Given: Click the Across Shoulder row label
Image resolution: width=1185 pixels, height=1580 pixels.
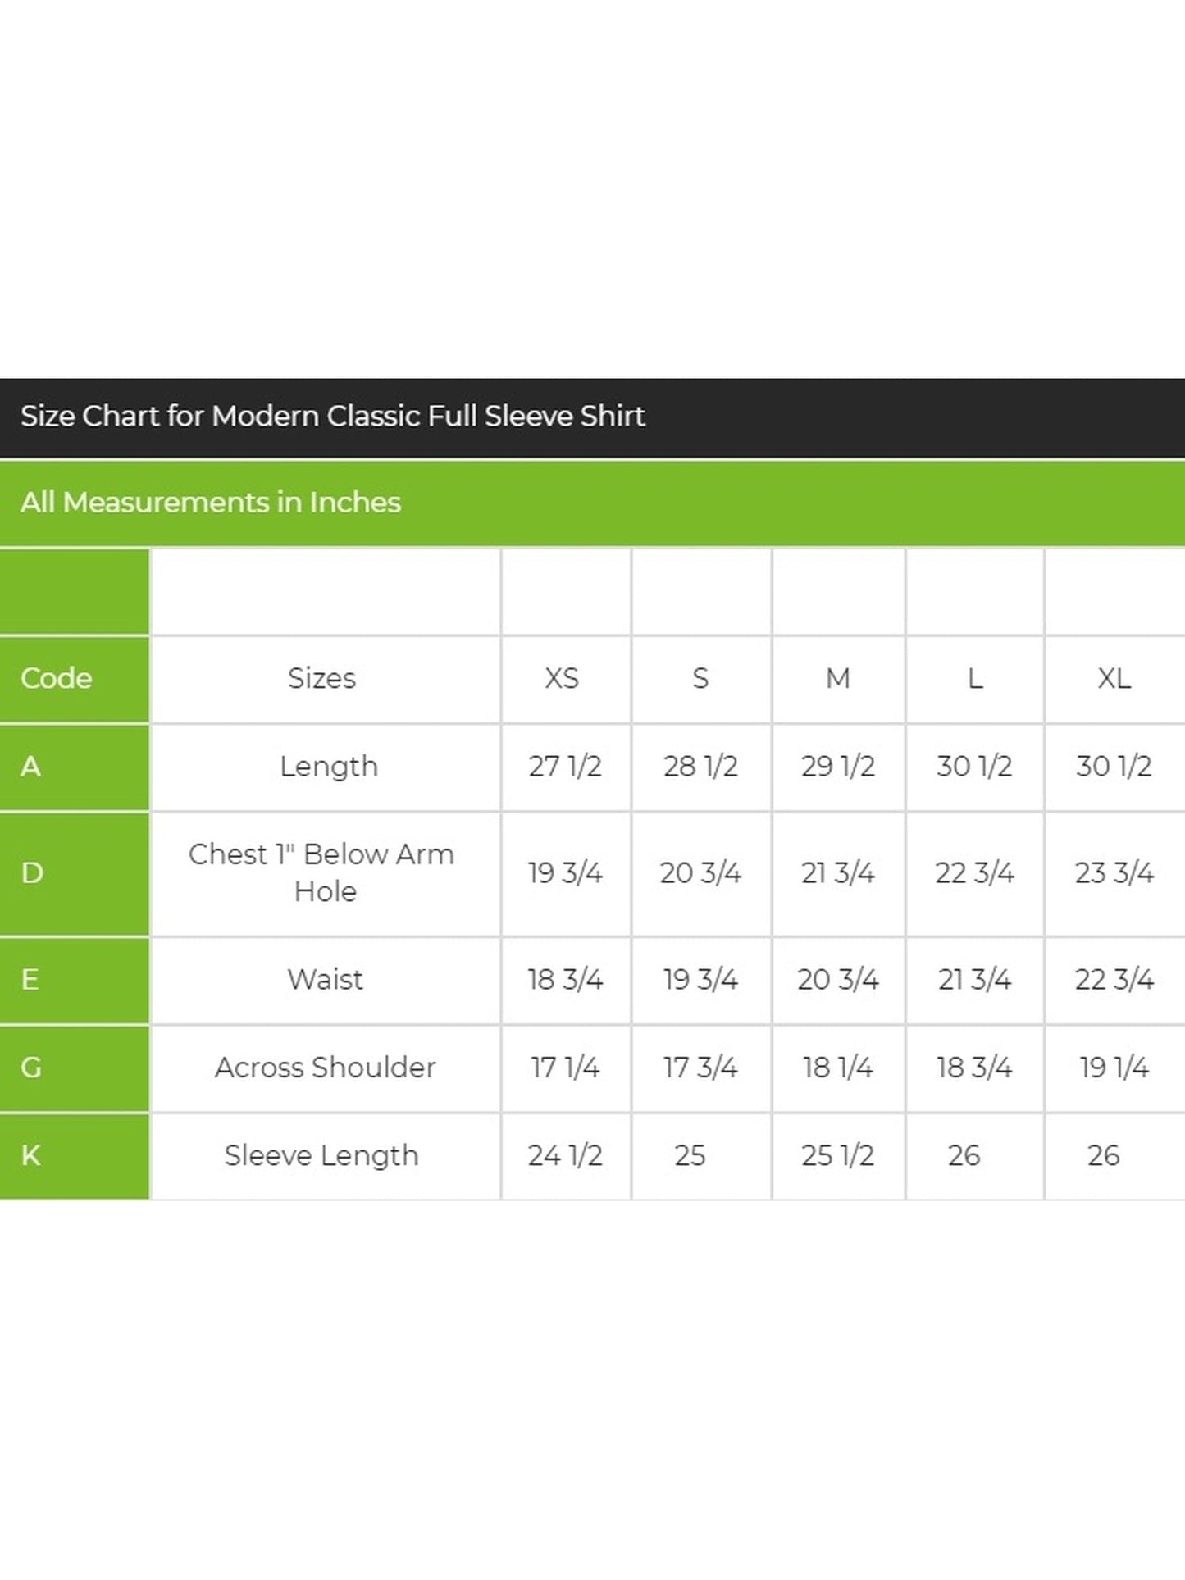Looking at the screenshot, I should click(326, 1068).
